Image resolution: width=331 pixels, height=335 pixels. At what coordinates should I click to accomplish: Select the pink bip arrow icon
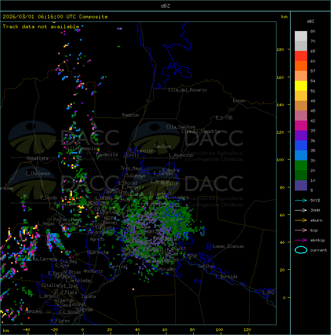[301, 230]
